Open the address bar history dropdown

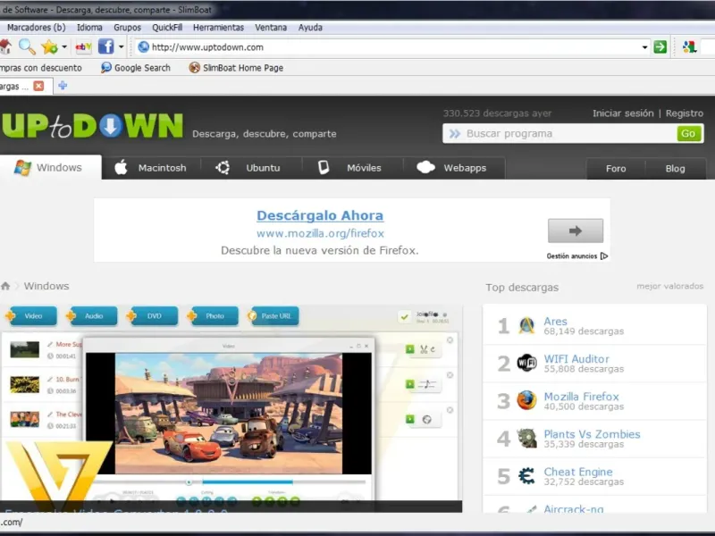pos(644,47)
